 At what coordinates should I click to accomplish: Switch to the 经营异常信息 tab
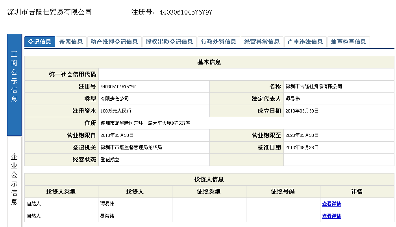coord(262,42)
